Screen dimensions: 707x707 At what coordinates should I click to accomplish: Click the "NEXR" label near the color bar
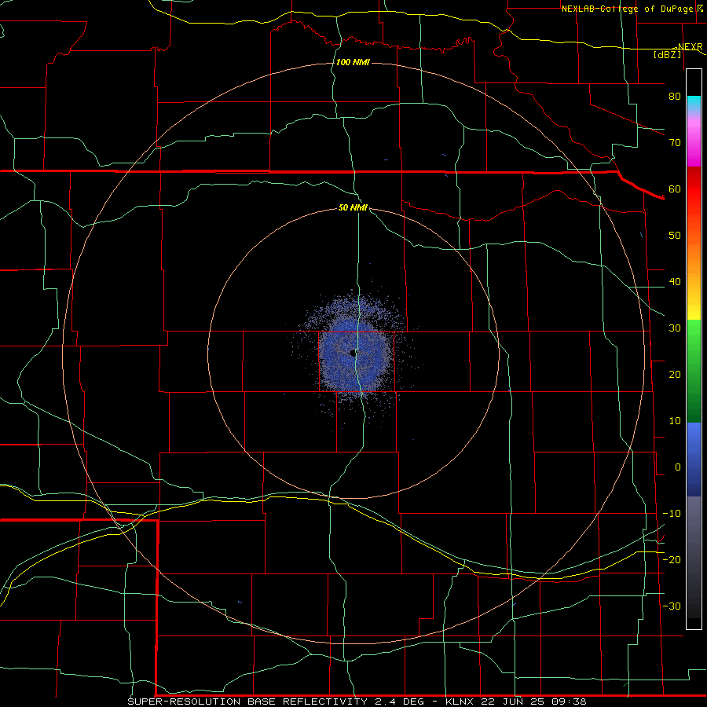pos(690,47)
